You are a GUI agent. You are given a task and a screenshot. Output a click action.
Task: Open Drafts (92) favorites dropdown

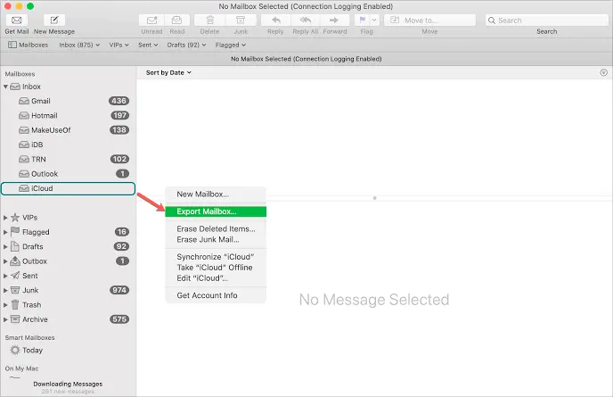tap(186, 45)
